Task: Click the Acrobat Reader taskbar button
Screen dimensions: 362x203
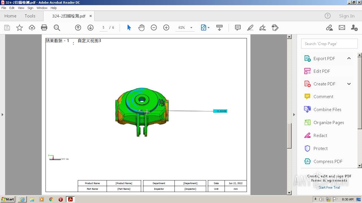Action: pyautogui.click(x=70, y=199)
